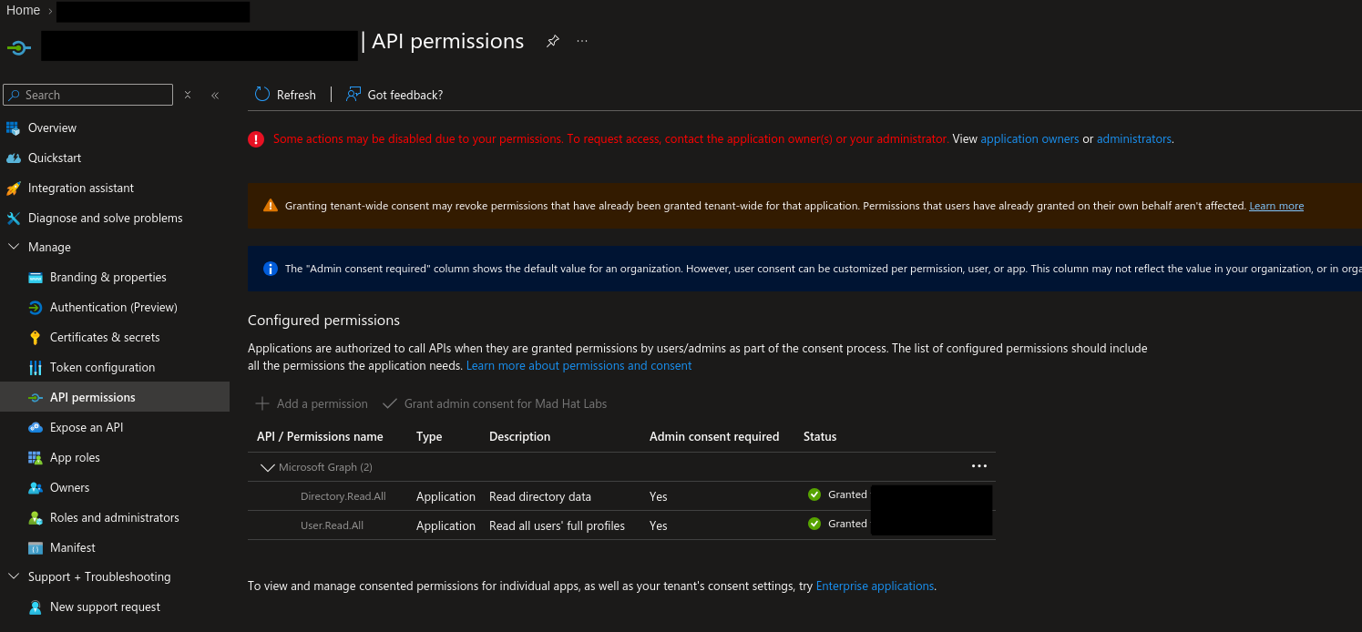Click the Admin consent required column header

click(x=714, y=436)
